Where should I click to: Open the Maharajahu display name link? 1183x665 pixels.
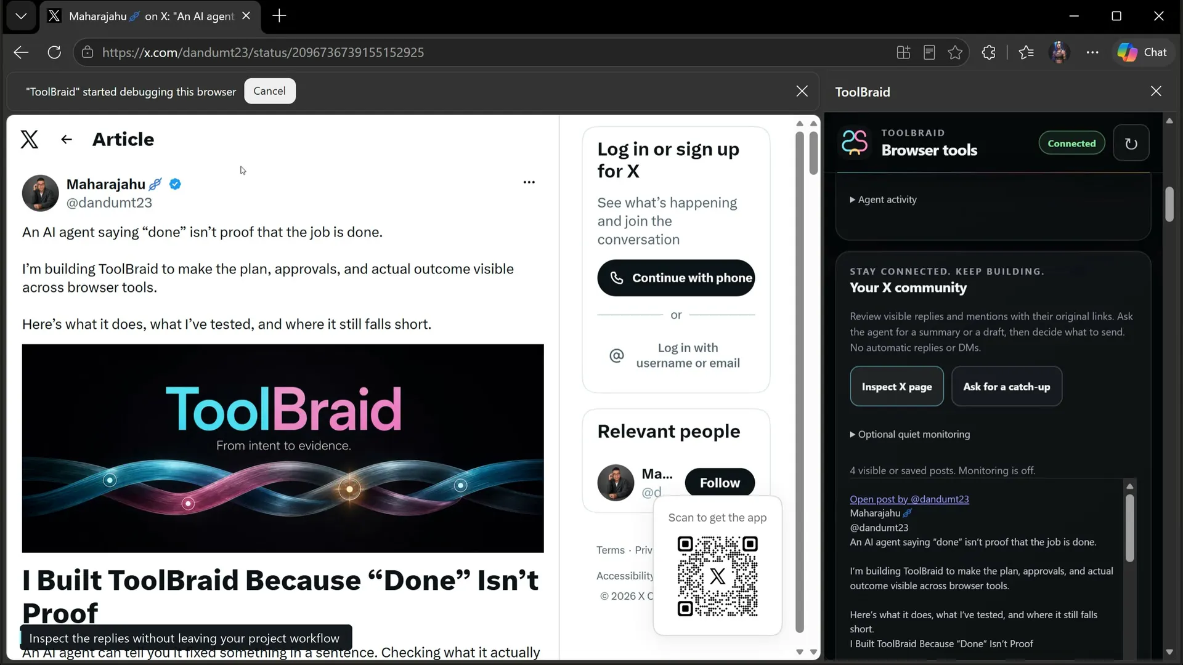pos(105,184)
